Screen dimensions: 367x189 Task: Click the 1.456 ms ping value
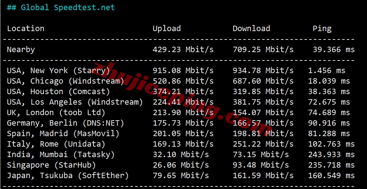[326, 71]
